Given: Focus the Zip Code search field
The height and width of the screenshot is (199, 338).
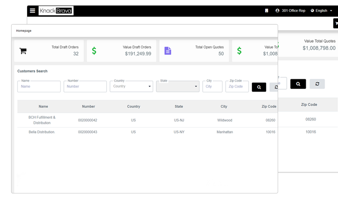Looking at the screenshot, I should pos(237,87).
